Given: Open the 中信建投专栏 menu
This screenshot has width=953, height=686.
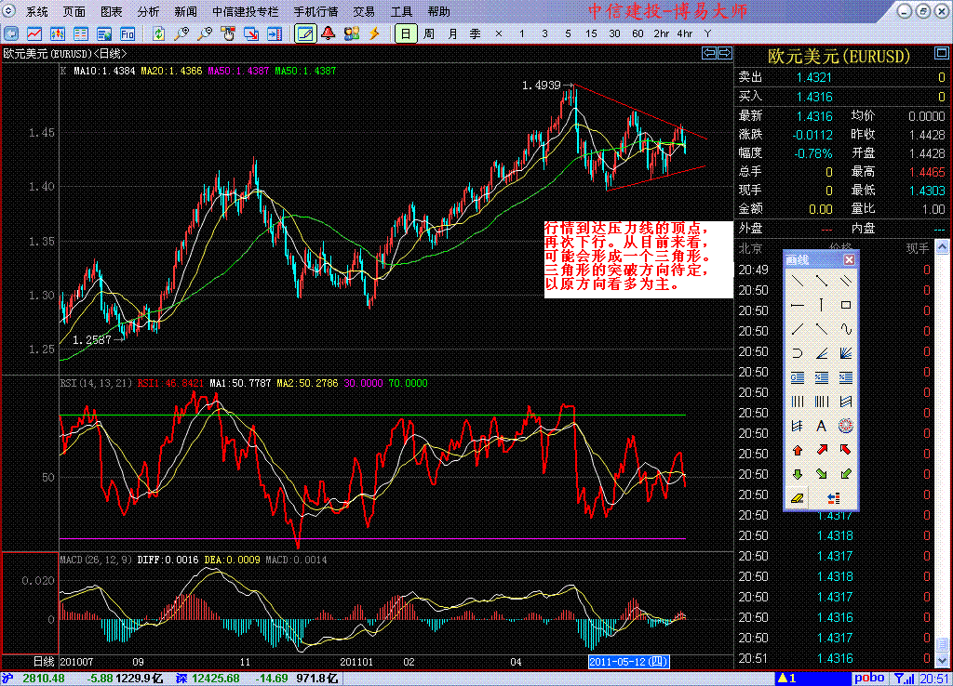Looking at the screenshot, I should point(245,12).
